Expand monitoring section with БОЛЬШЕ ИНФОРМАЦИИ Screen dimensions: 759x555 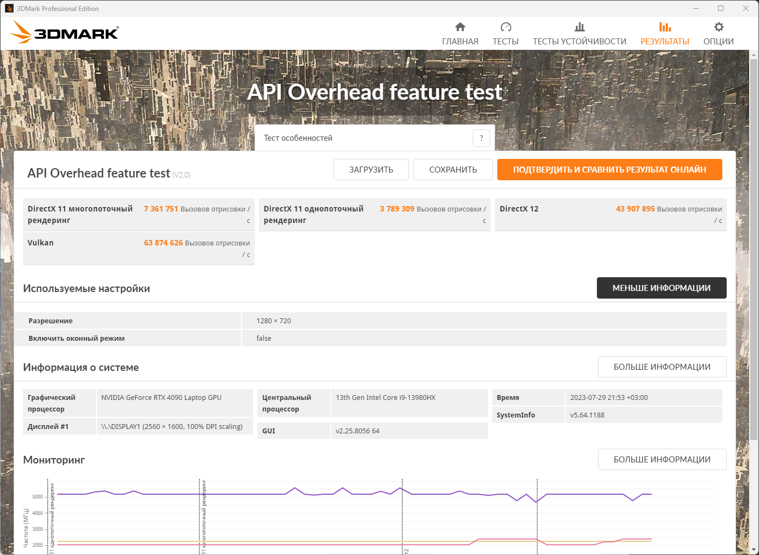pyautogui.click(x=662, y=460)
